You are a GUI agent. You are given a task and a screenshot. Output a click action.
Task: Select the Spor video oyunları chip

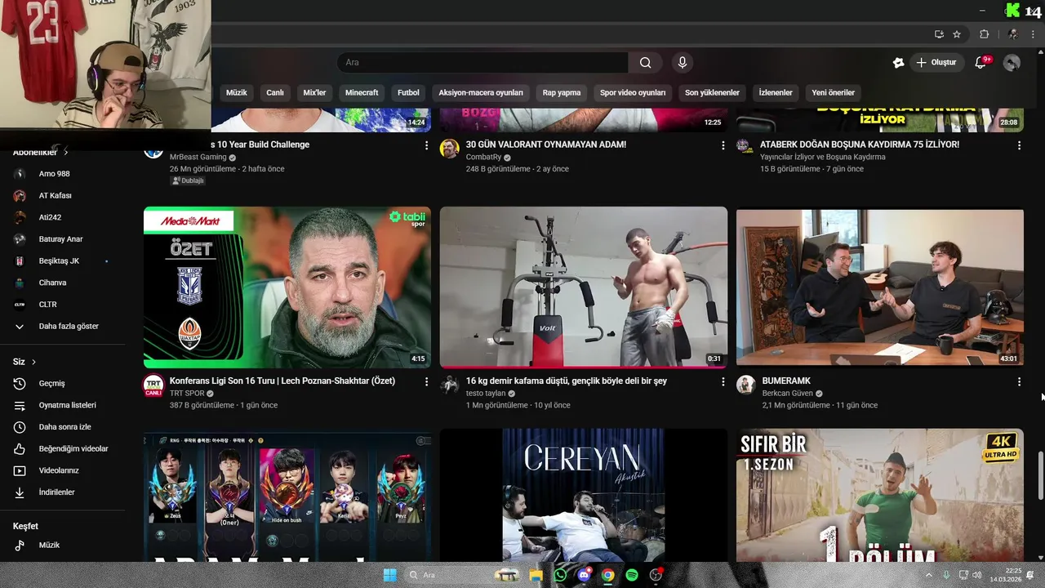[633, 92]
